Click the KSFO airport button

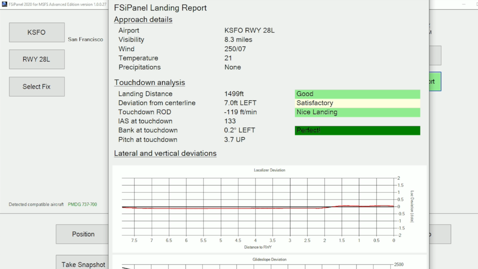(x=37, y=32)
